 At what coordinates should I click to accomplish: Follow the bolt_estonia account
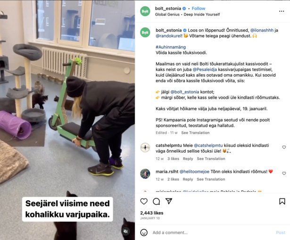coord(199,9)
